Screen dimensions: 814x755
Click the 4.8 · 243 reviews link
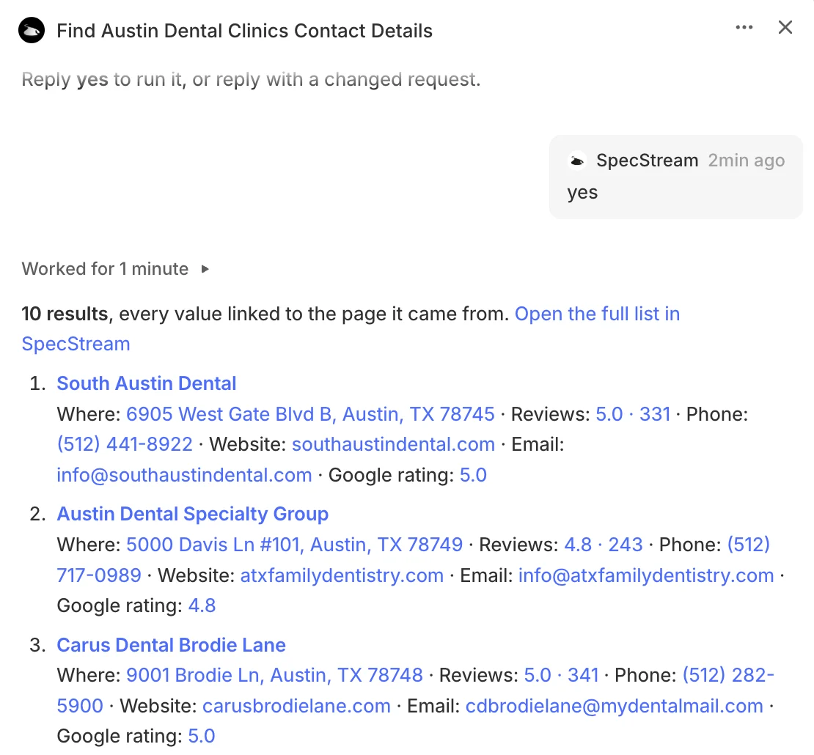click(604, 545)
